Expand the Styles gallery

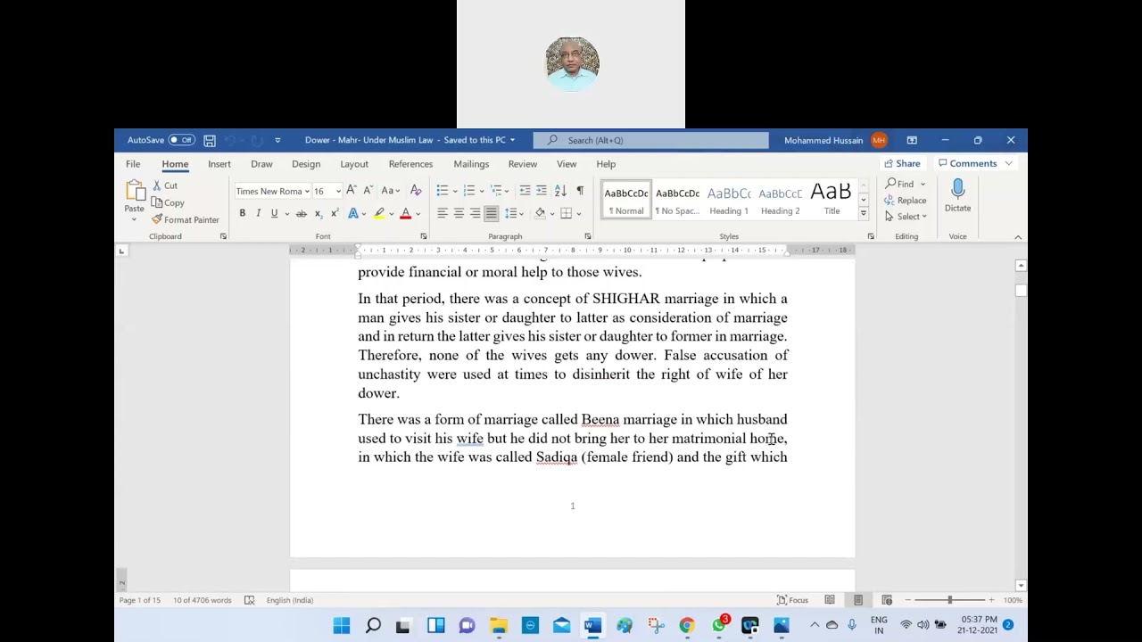tap(863, 214)
